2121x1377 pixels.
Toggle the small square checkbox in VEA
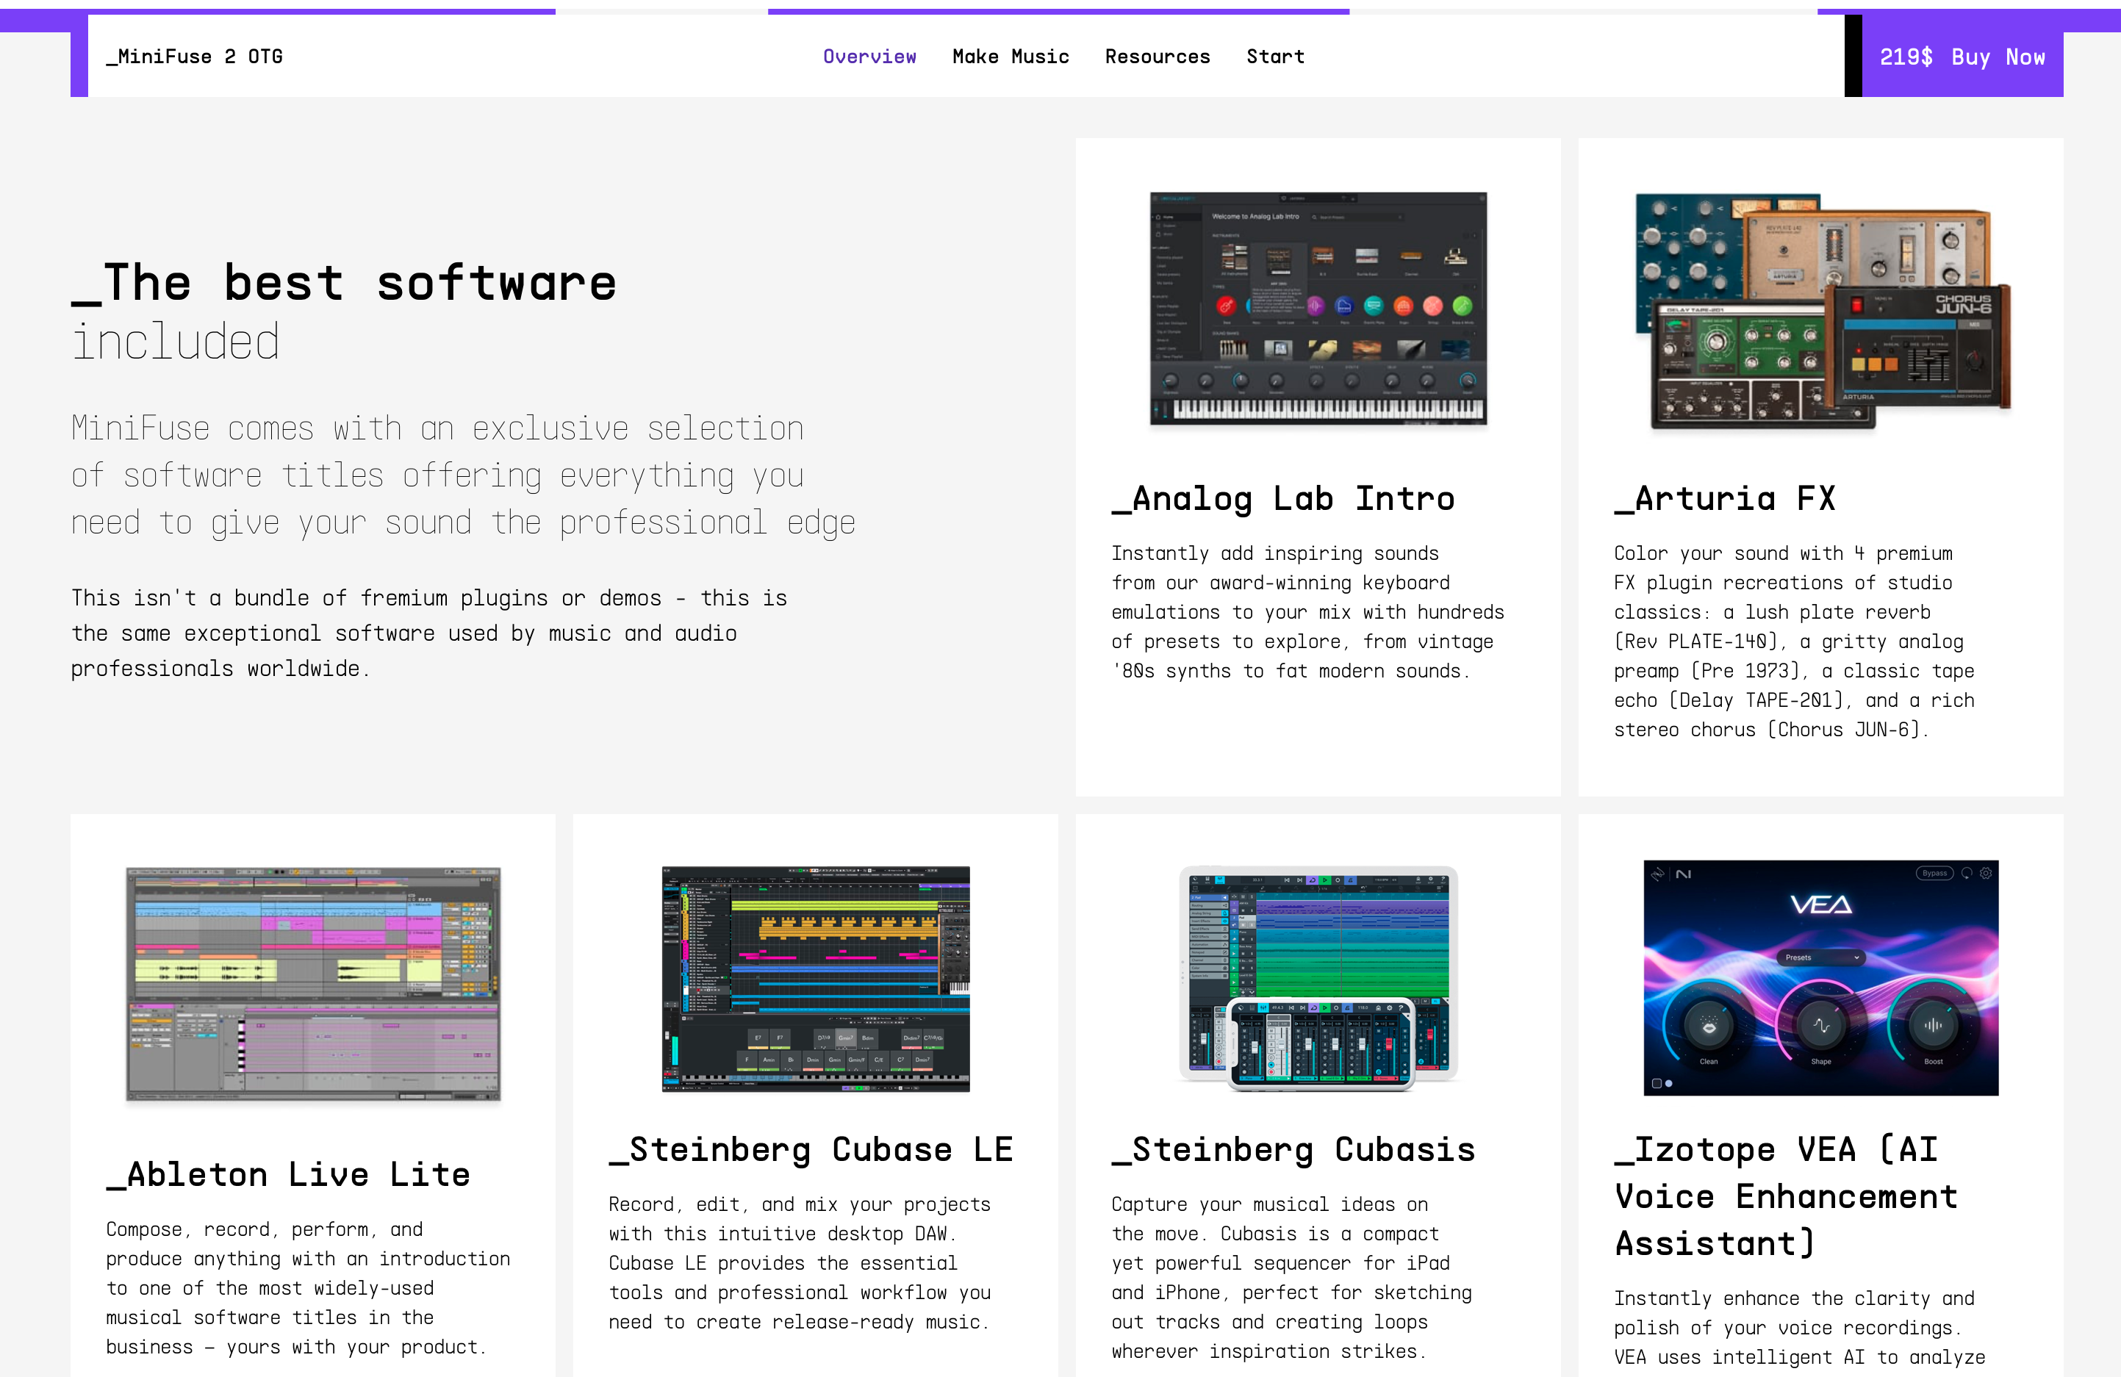(1656, 1084)
